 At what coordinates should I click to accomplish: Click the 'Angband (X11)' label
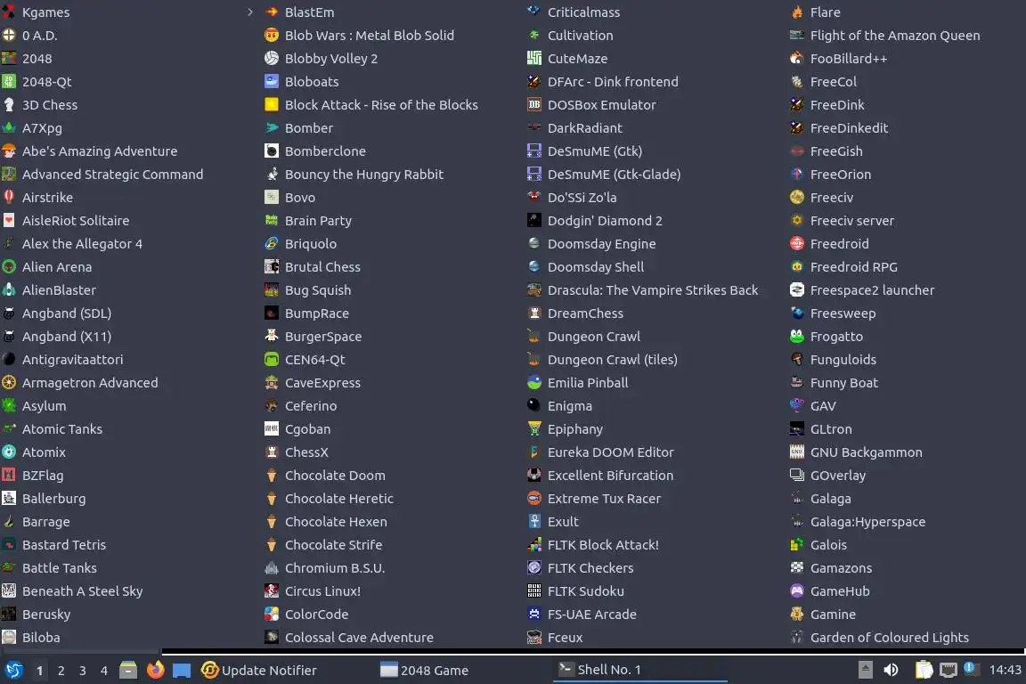click(67, 337)
